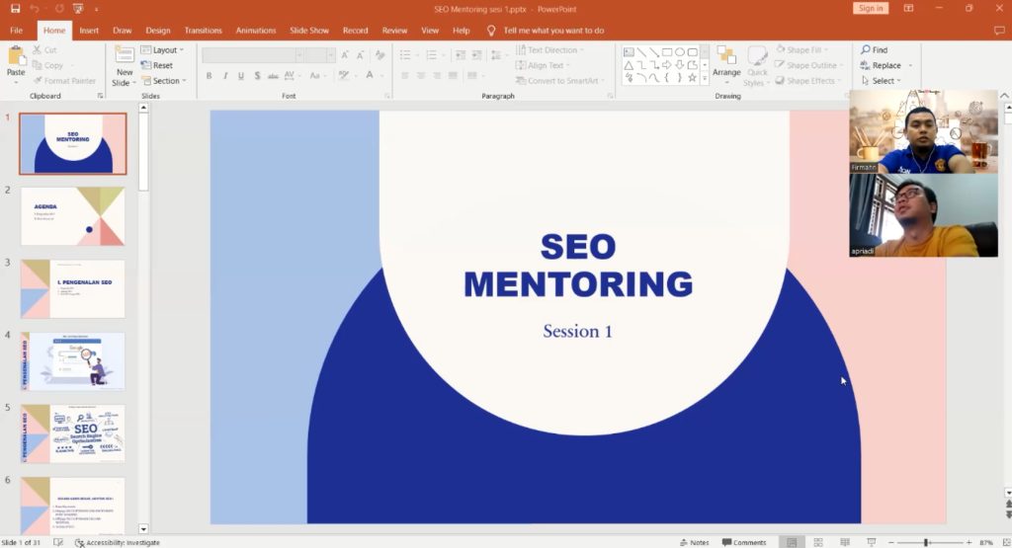The image size is (1012, 548).
Task: Select slide 2 Agenda thumbnail
Action: click(72, 216)
